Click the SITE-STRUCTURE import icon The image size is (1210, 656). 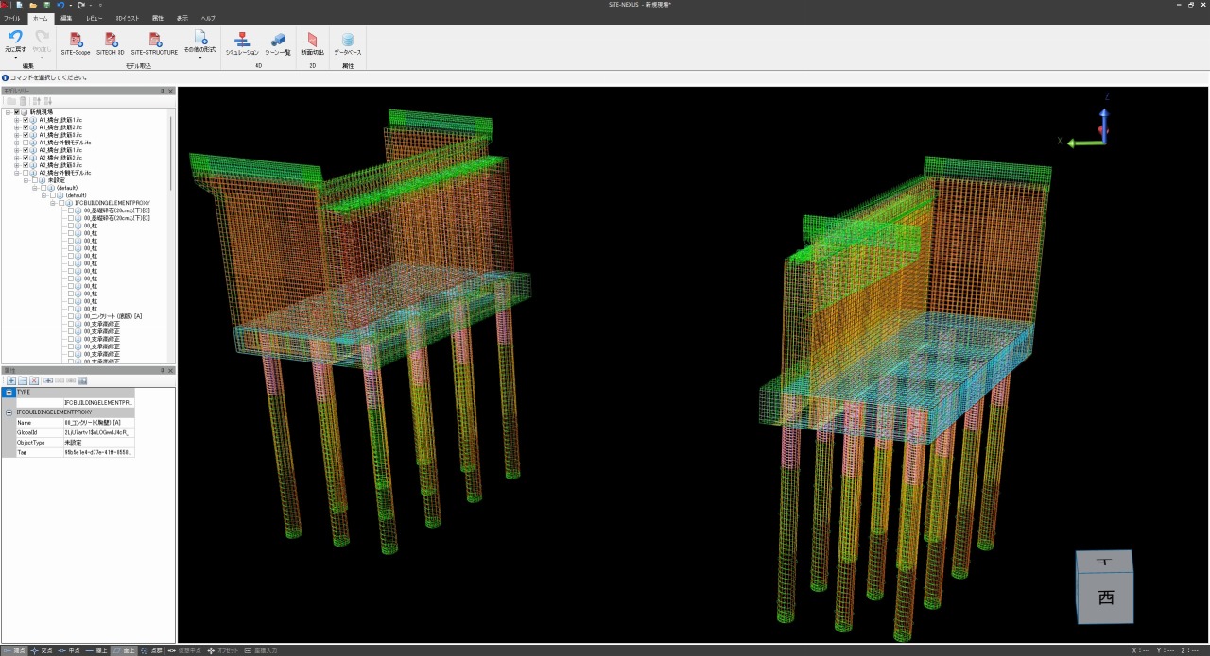pos(154,40)
